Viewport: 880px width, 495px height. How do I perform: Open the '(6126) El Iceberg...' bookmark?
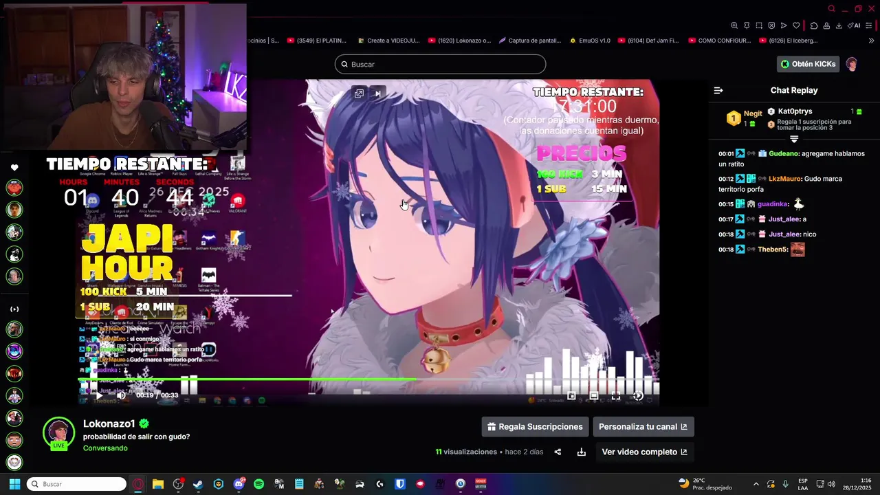(789, 41)
